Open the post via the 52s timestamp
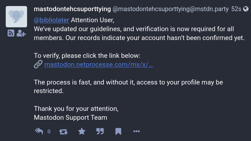Screen dimensions: 251x141 pyautogui.click(x=236, y=9)
